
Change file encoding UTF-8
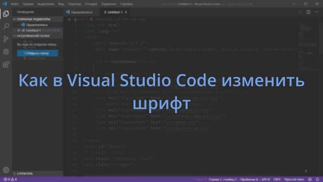click(x=265, y=179)
